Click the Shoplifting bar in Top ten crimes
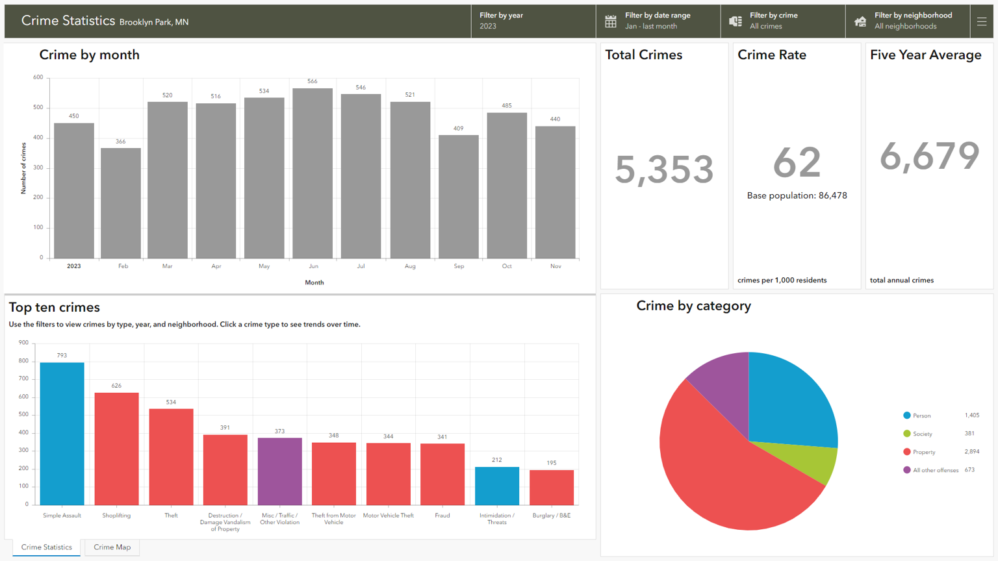 pyautogui.click(x=116, y=449)
